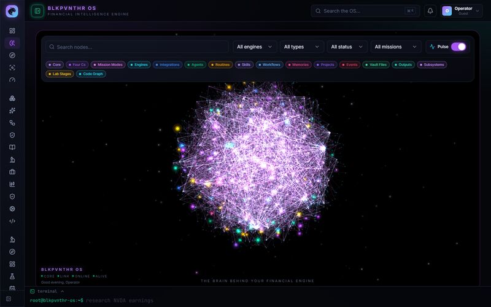
Task: Toggle the Projects filter chip
Action: 325,65
